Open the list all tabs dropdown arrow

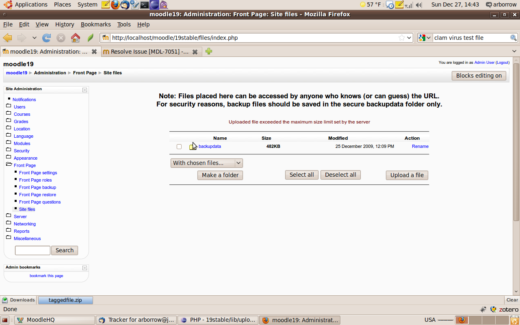click(515, 52)
